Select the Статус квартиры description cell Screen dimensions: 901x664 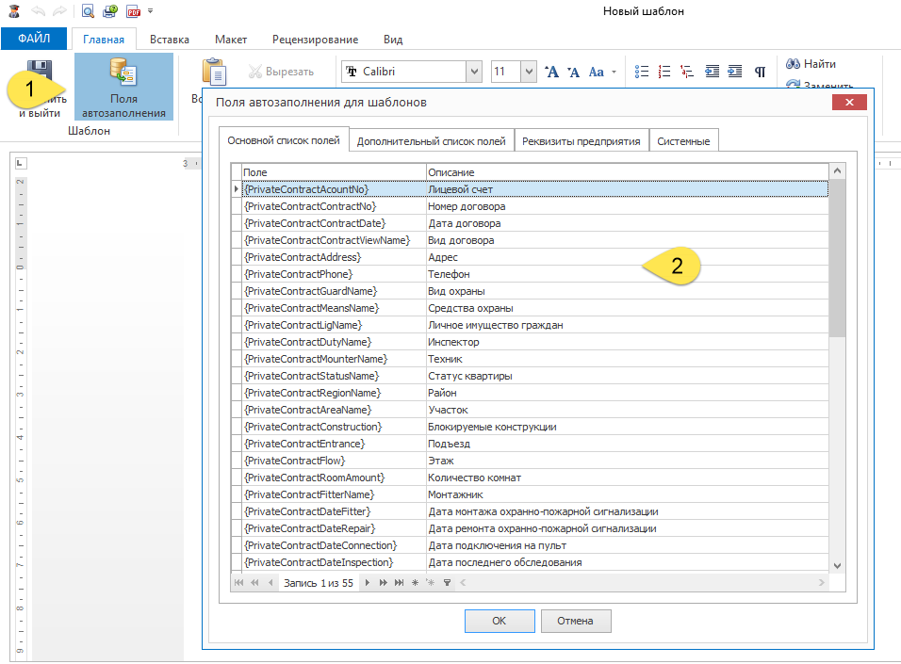[x=627, y=376]
